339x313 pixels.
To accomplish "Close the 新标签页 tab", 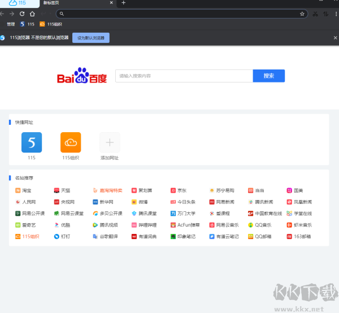I will click(x=111, y=3).
